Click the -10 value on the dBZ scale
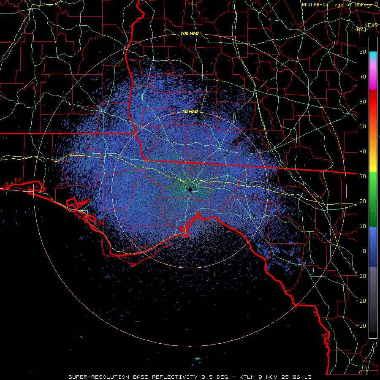 pyautogui.click(x=361, y=276)
